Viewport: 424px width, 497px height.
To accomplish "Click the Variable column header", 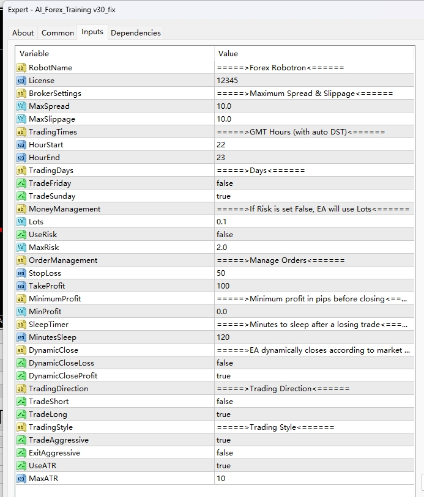I will 115,54.
